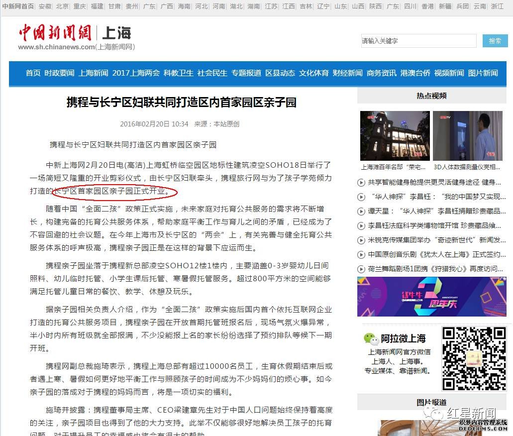The height and width of the screenshot is (436, 513).
Task: Open the 辽宁 regional link
Action: 323,6
